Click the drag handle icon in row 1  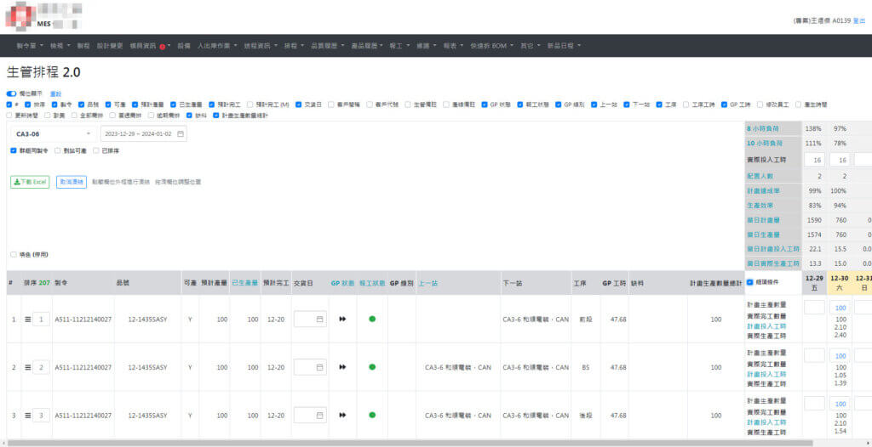click(x=27, y=320)
